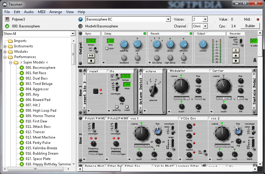Click the Recorder record button
This screenshot has height=174, width=265.
coord(236,56)
